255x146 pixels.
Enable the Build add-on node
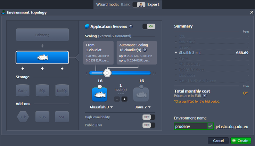tap(23, 117)
